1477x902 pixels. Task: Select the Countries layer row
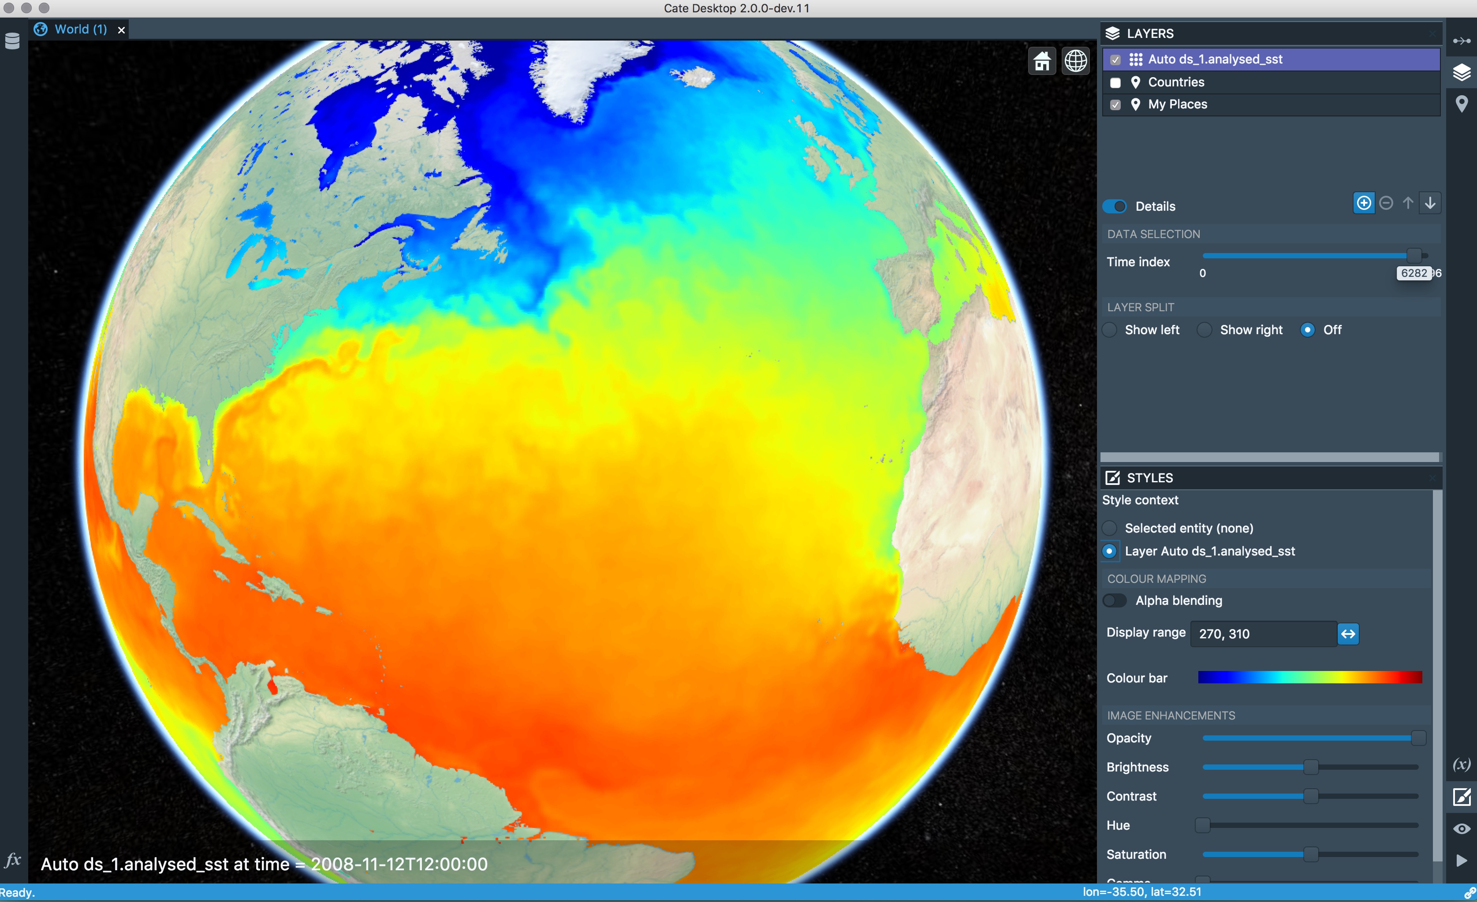(x=1272, y=82)
